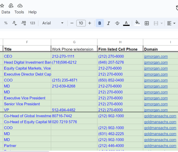Viewport: 178px width, 152px height.
Task: Toggle bold formatting
Action: (x=100, y=23)
